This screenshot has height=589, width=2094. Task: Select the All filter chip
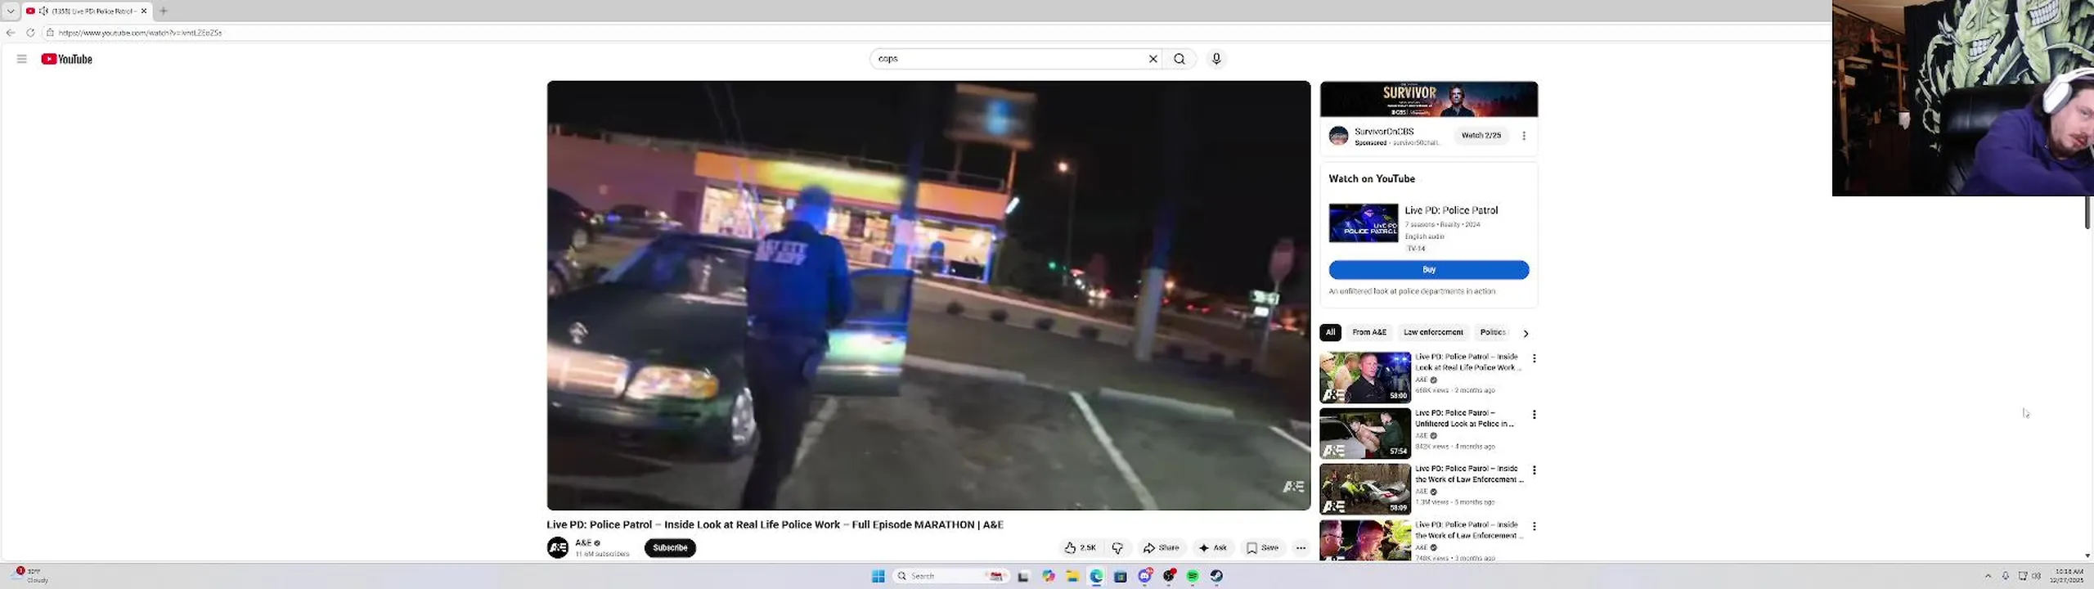click(1330, 332)
